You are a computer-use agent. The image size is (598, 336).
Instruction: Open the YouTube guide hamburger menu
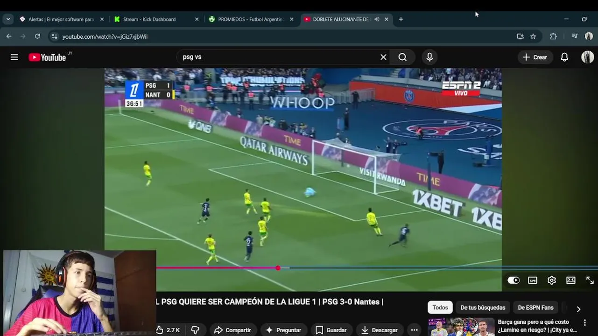coord(14,57)
